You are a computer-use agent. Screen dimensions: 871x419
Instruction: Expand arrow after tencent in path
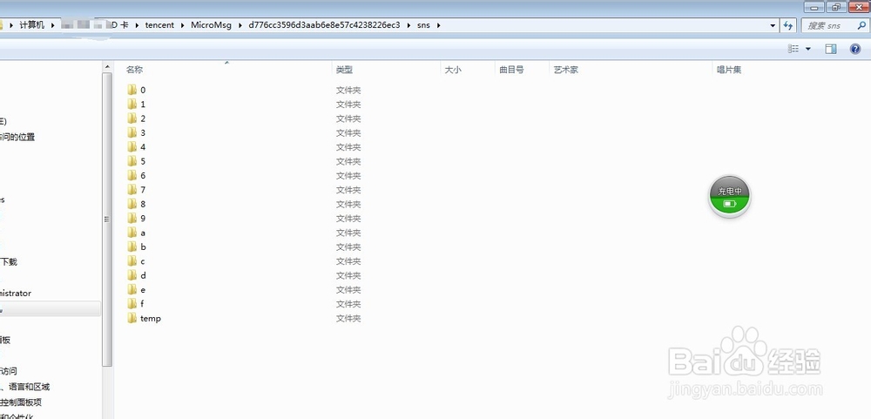[182, 25]
